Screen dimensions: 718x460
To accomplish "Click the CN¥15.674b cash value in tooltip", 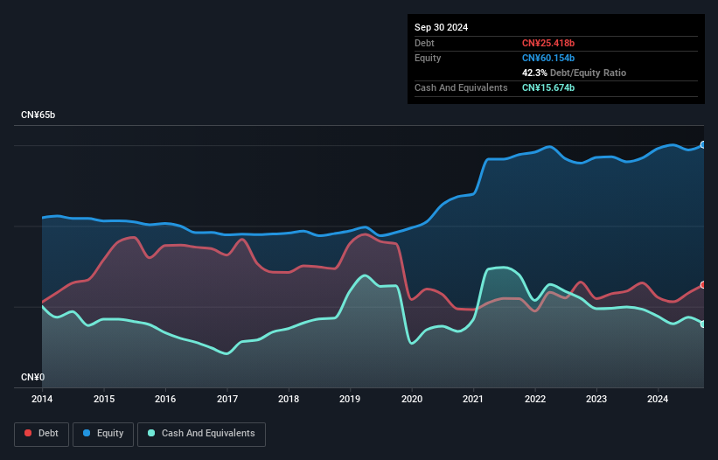I will point(548,87).
